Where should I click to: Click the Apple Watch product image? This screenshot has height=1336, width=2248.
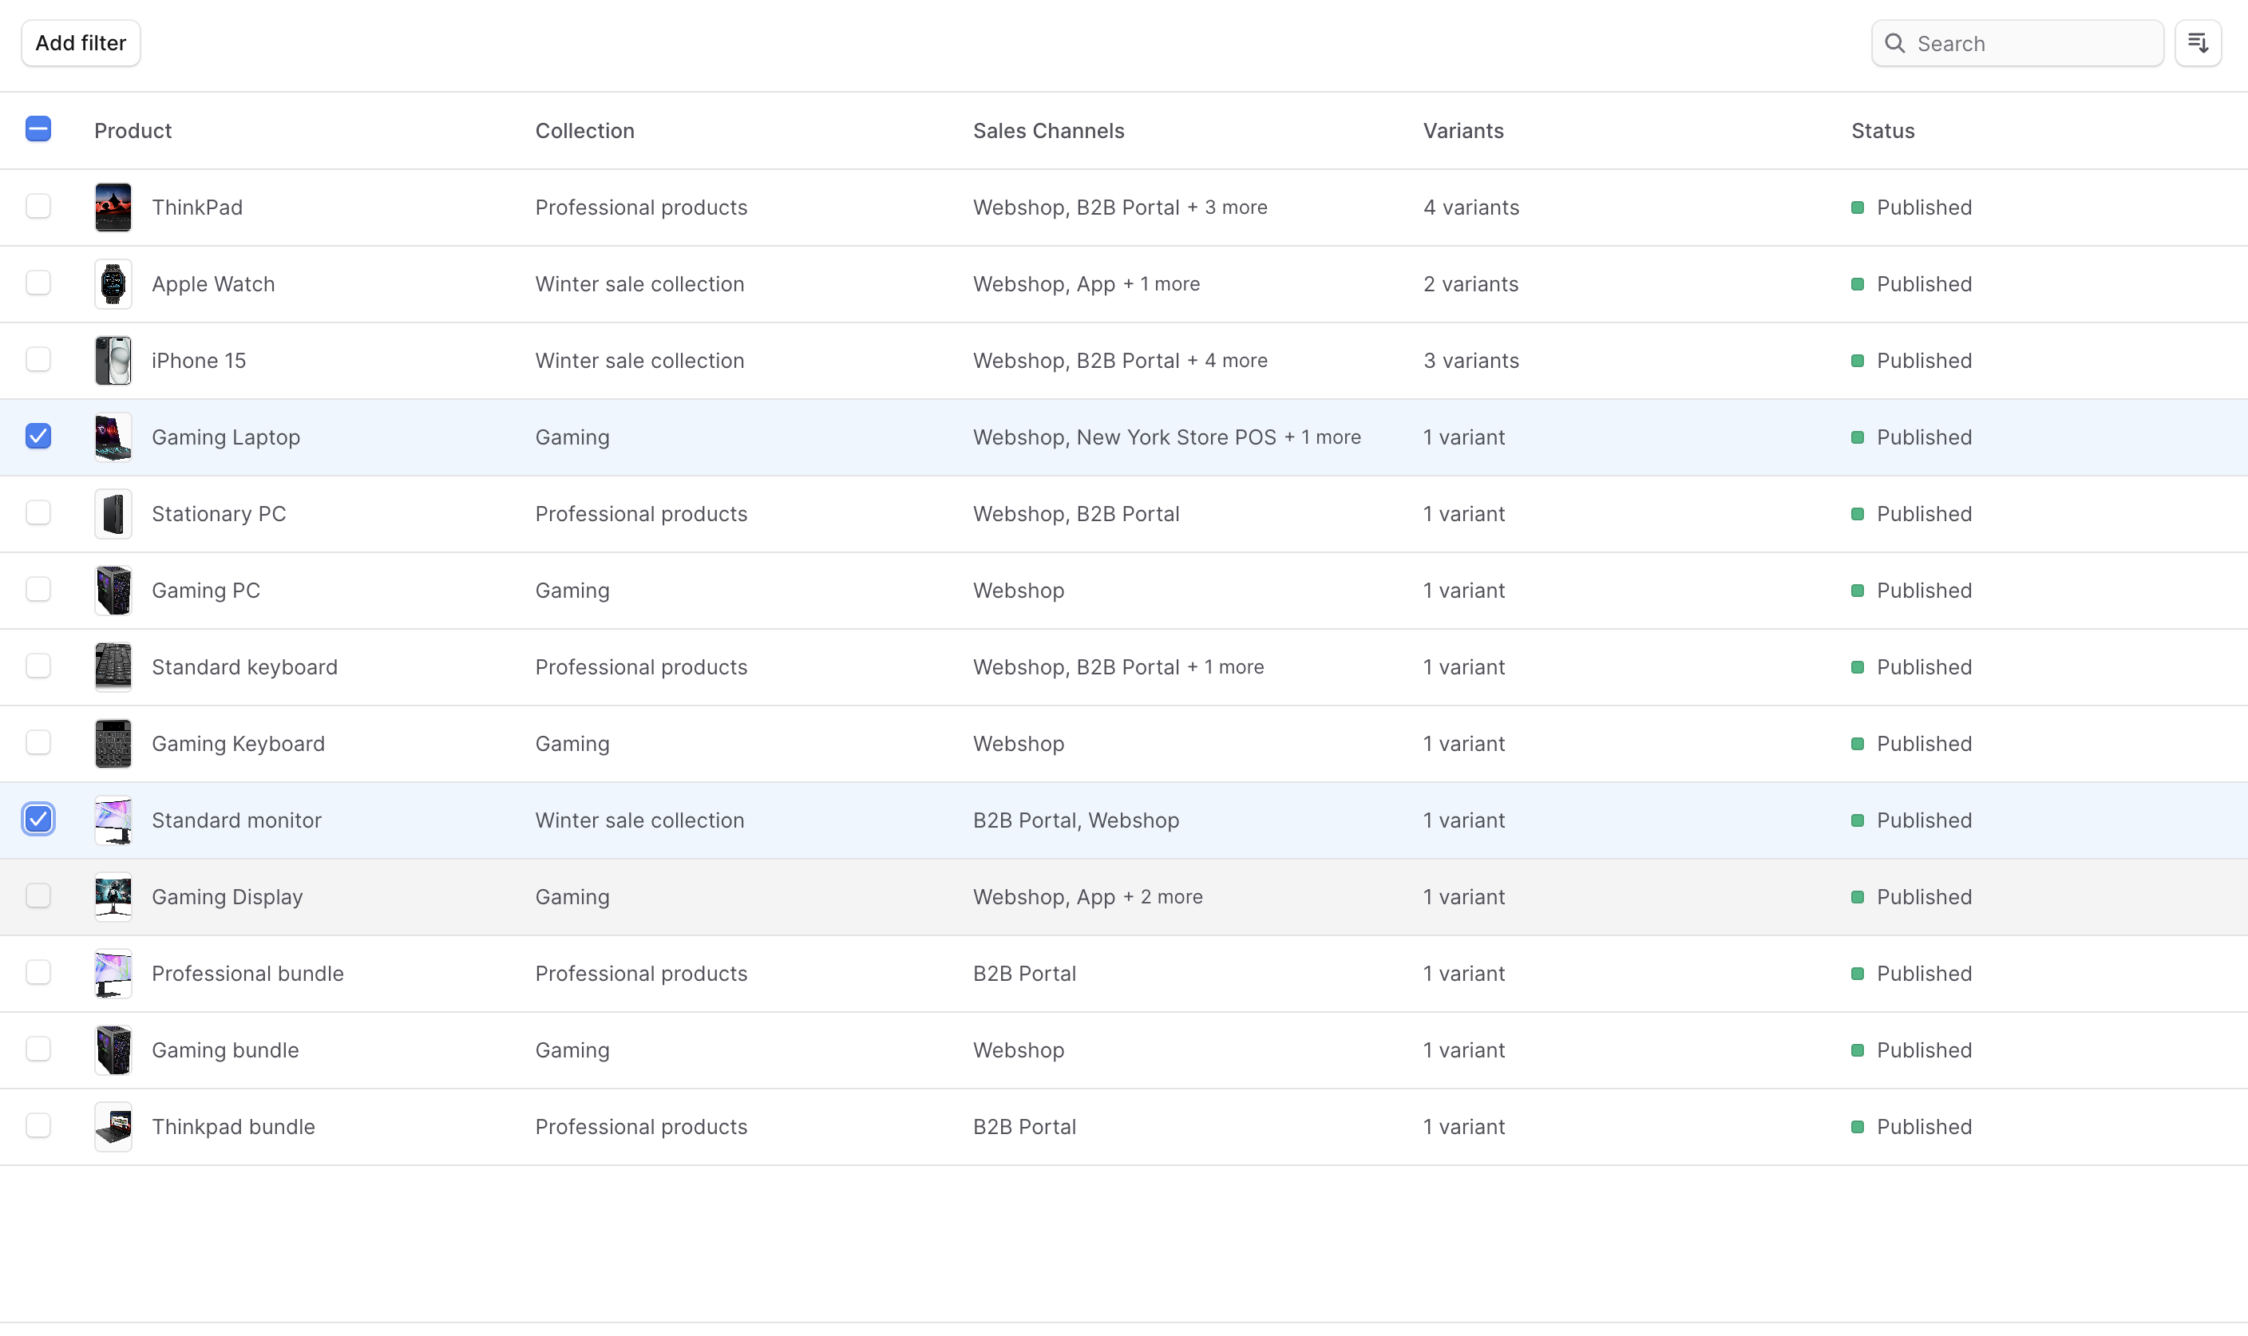pyautogui.click(x=113, y=283)
